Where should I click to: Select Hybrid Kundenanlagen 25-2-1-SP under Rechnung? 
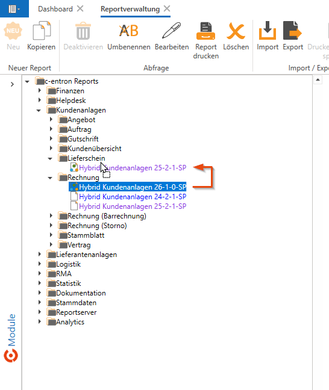(133, 206)
